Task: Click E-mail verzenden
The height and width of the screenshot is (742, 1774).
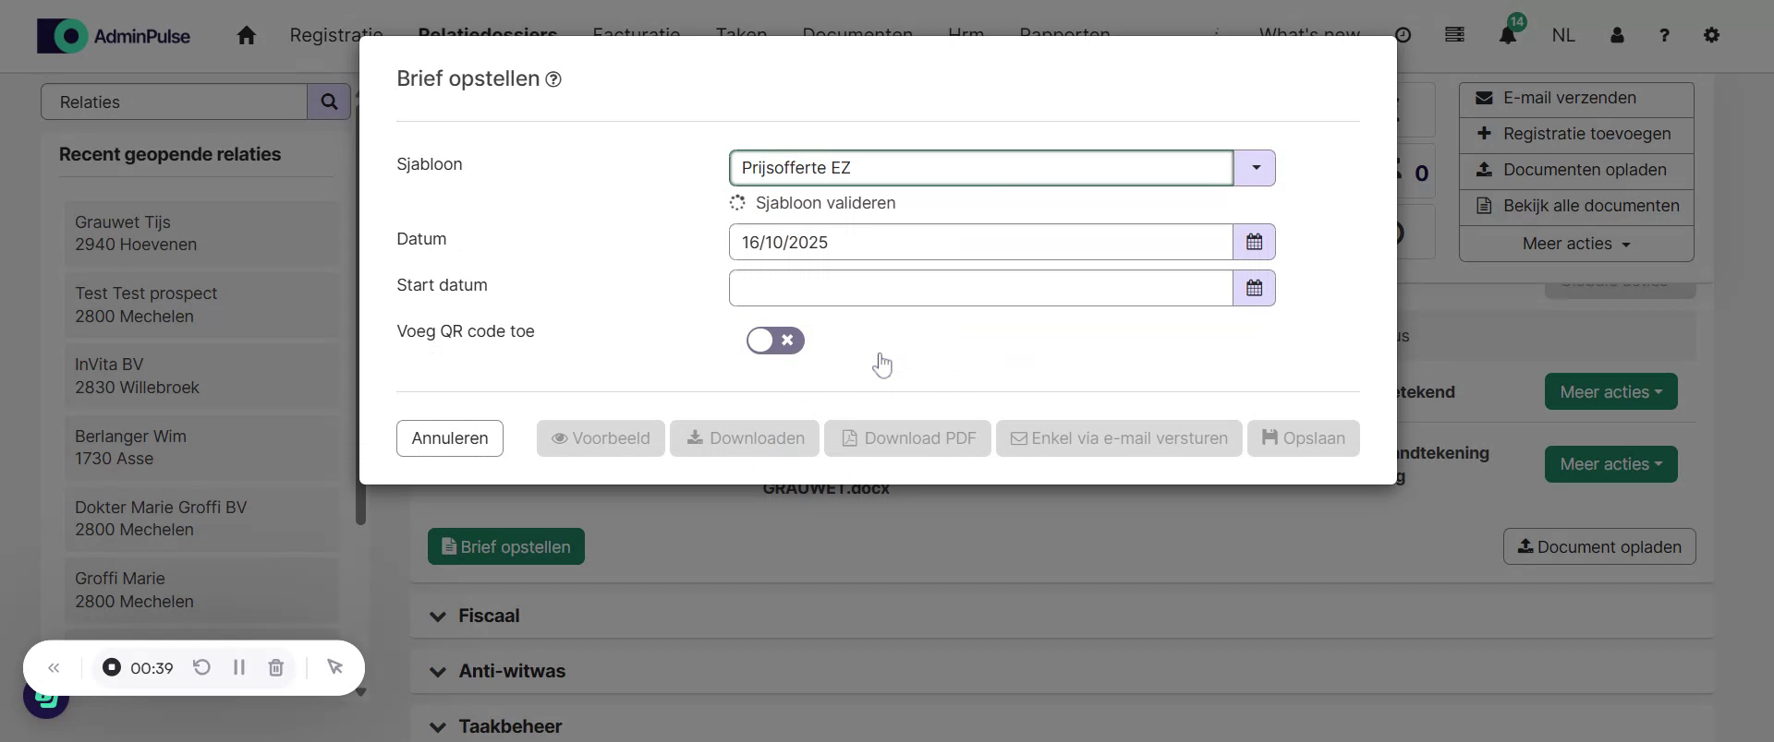Action: [x=1576, y=99]
